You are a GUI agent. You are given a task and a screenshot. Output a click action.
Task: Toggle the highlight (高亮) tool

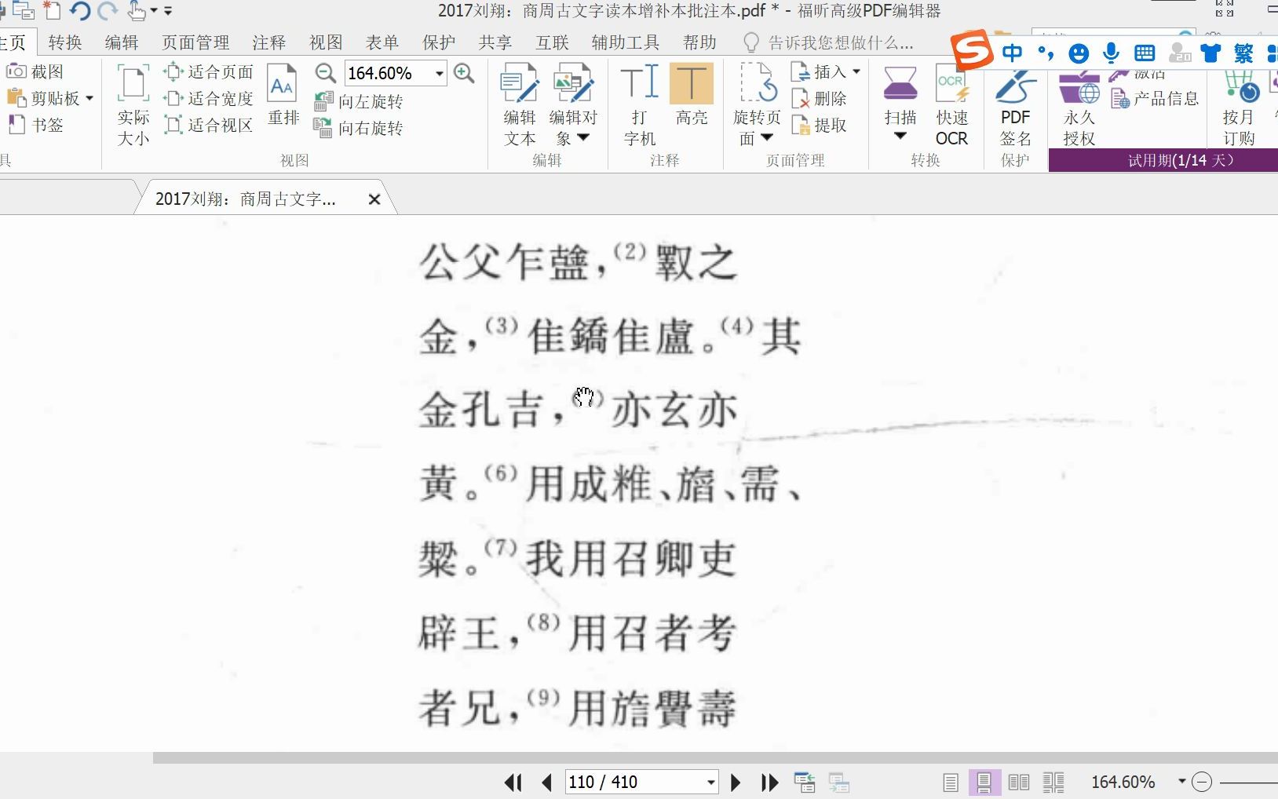[x=692, y=96]
